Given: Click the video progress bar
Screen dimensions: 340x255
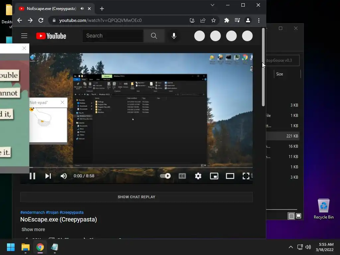Looking at the screenshot, I should [141, 167].
